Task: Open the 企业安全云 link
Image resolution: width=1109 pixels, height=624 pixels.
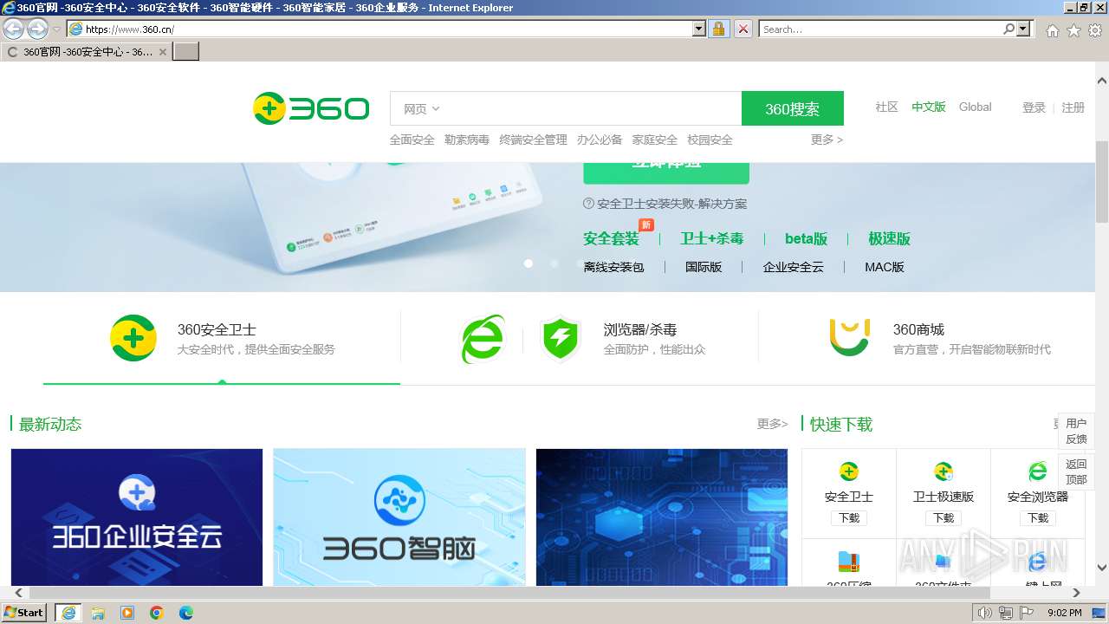Action: pos(793,267)
